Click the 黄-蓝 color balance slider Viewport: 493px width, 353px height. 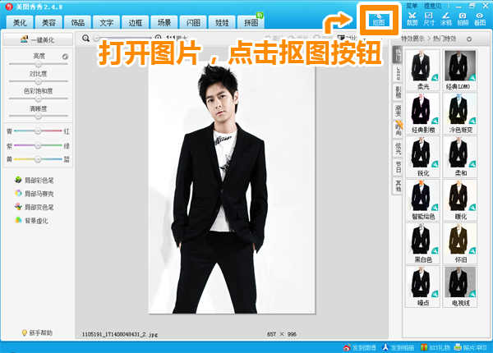pos(38,159)
